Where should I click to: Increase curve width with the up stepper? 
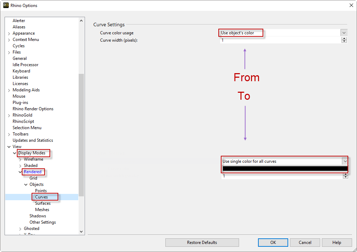click(x=344, y=38)
